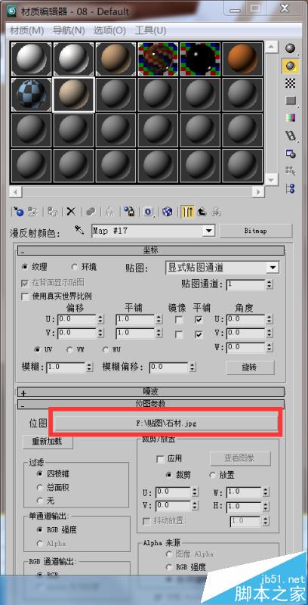Open the 选项(O) menu
The width and height of the screenshot is (308, 605).
[109, 30]
